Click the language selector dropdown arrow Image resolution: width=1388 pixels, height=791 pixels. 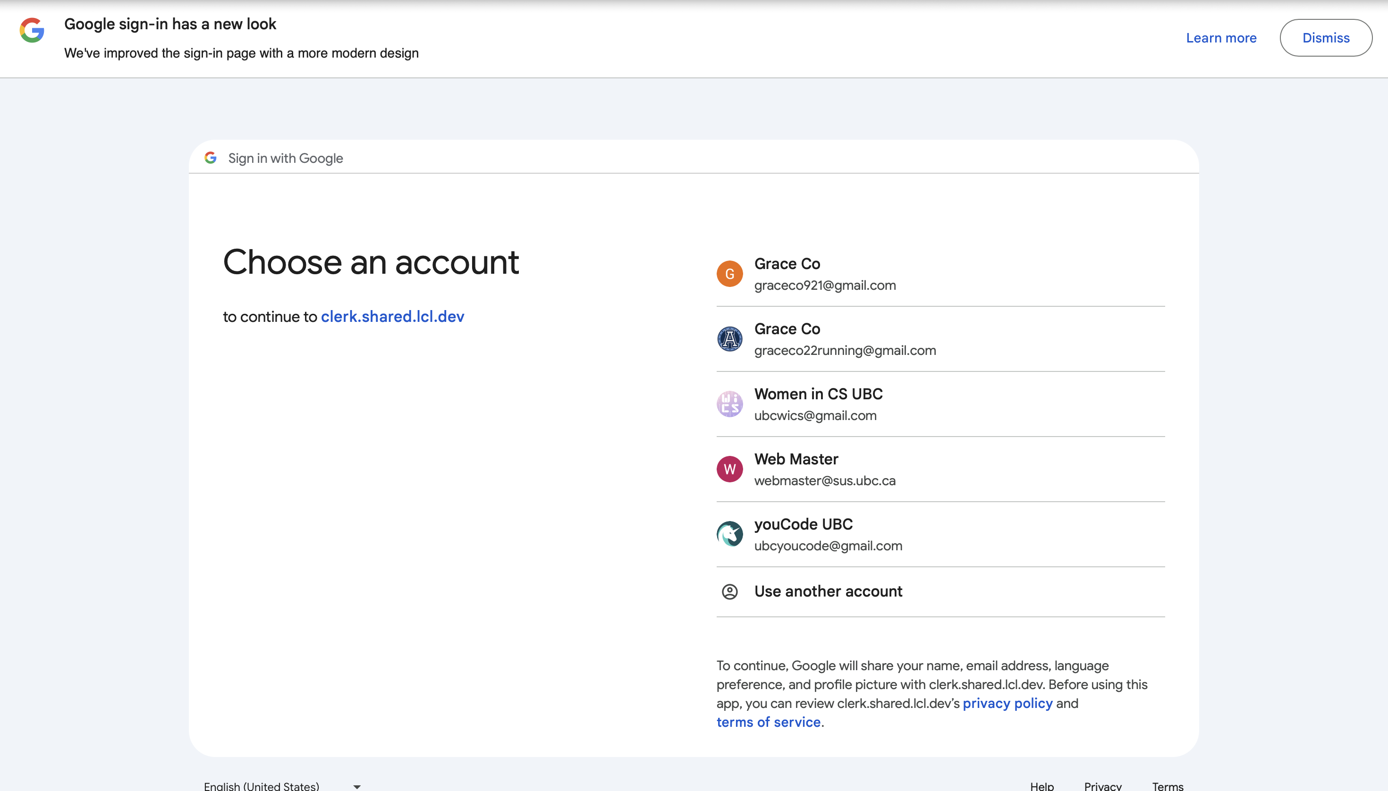coord(357,786)
